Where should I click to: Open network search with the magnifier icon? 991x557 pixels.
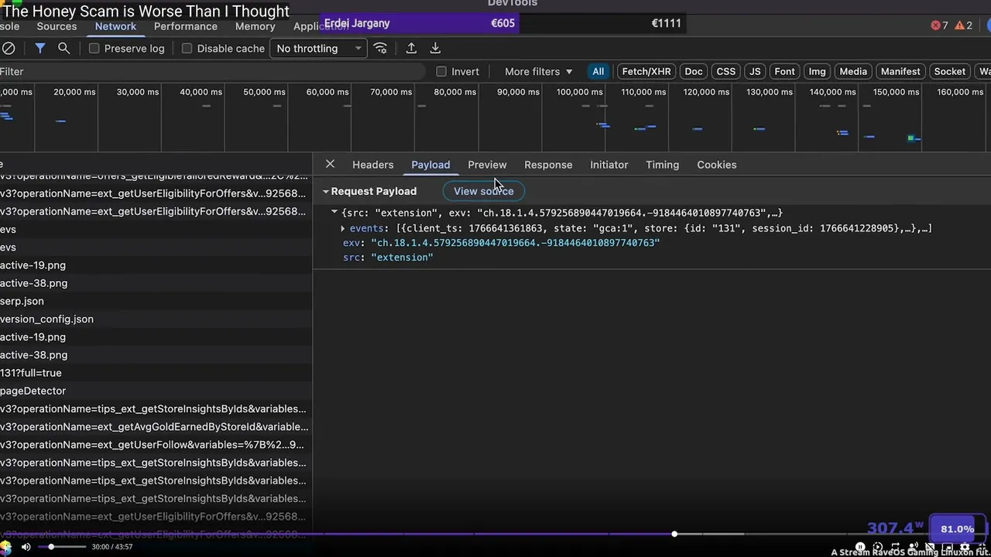pyautogui.click(x=64, y=48)
